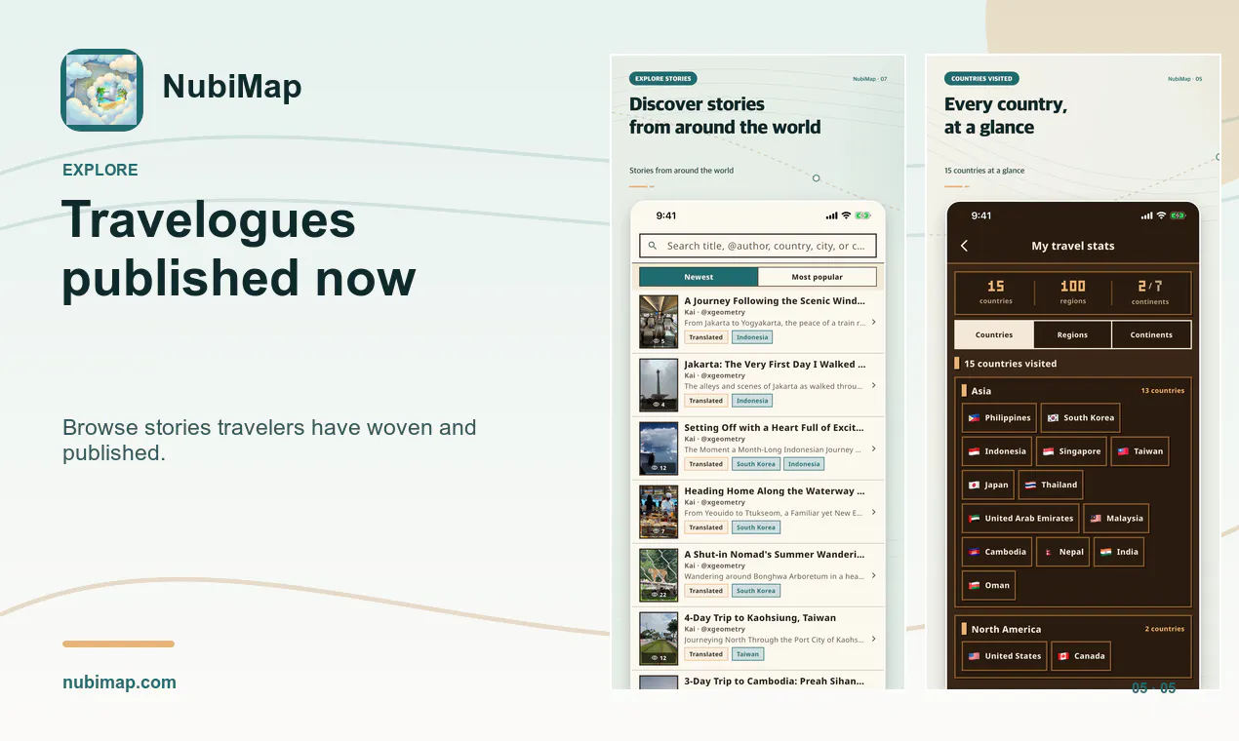Viewport: 1239px width, 741px height.
Task: Click Taiwan tag on Kaohsiung story
Action: click(x=748, y=654)
